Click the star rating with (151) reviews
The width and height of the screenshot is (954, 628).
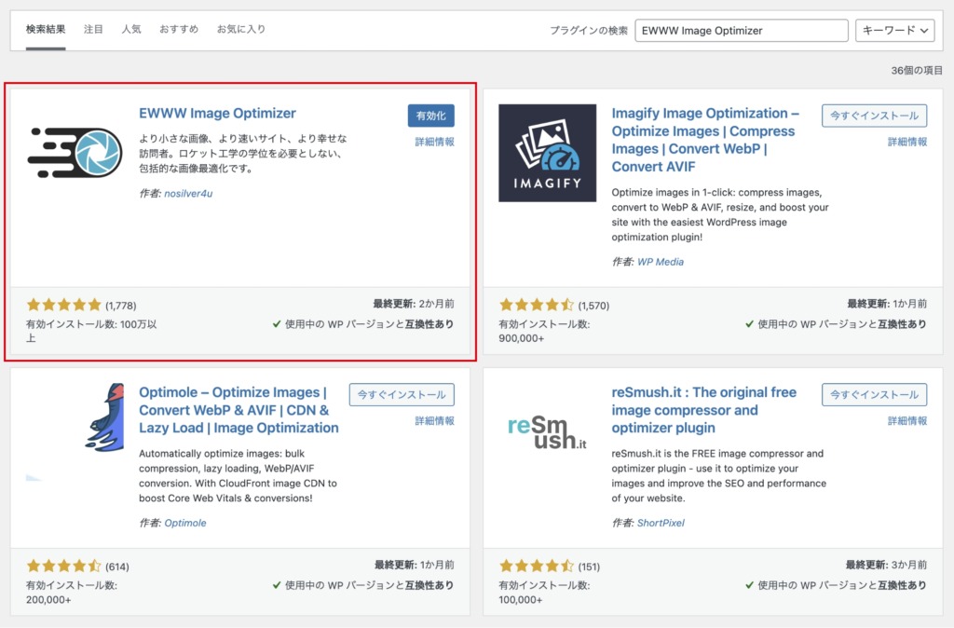536,567
